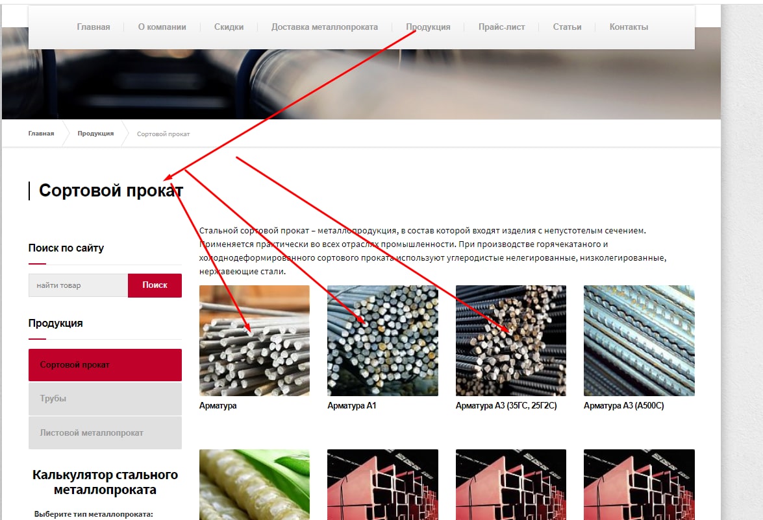The height and width of the screenshot is (520, 763).
Task: Go to the Скидки page
Action: click(229, 27)
